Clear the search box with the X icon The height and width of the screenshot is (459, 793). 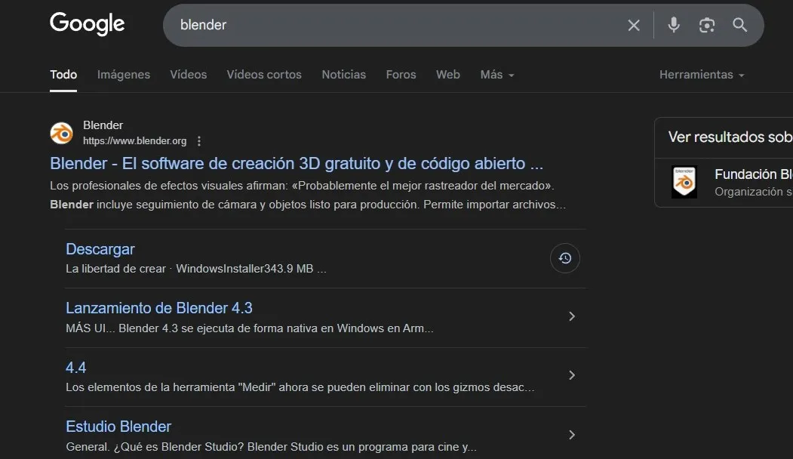click(634, 26)
